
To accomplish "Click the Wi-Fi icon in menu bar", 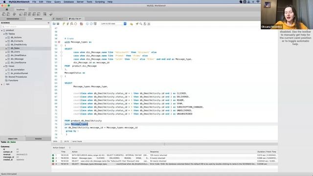I will (x=258, y=2).
